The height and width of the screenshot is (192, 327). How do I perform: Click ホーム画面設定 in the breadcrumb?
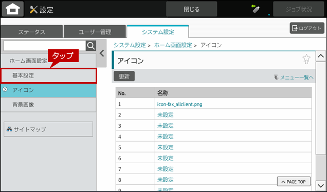173,45
